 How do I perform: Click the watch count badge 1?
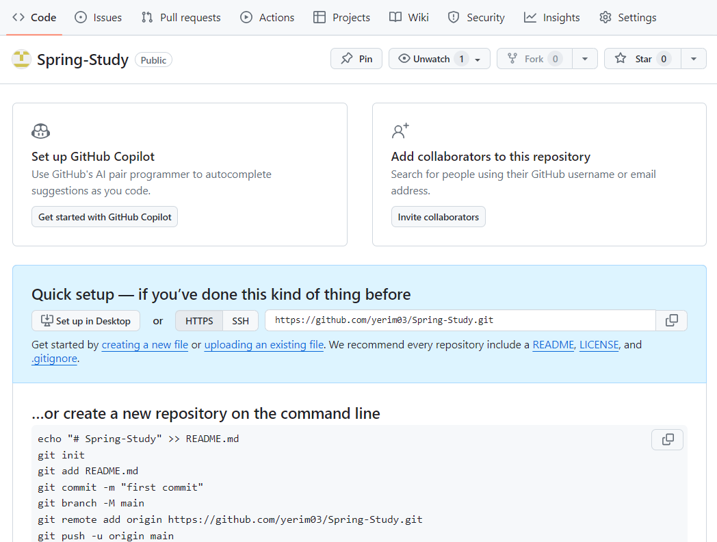tap(461, 59)
